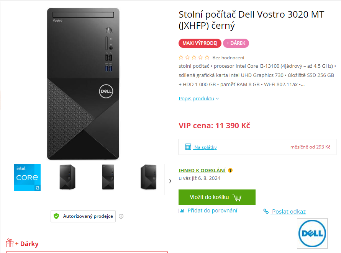Click the bar chart comparison icon
341x253 pixels.
click(182, 211)
